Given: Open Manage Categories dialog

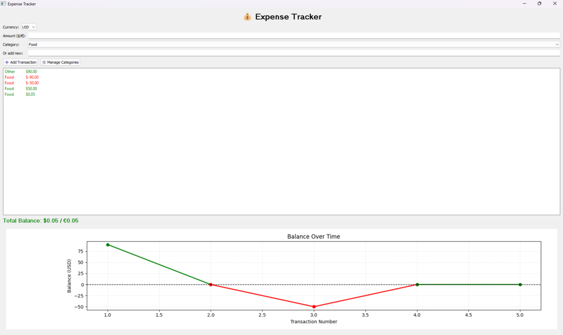Looking at the screenshot, I should 61,62.
